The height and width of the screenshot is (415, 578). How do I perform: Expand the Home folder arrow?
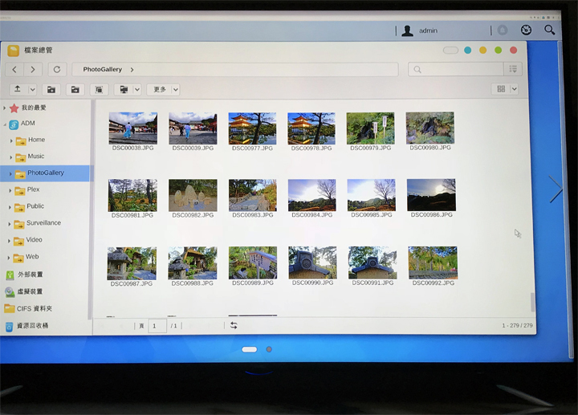tap(11, 140)
